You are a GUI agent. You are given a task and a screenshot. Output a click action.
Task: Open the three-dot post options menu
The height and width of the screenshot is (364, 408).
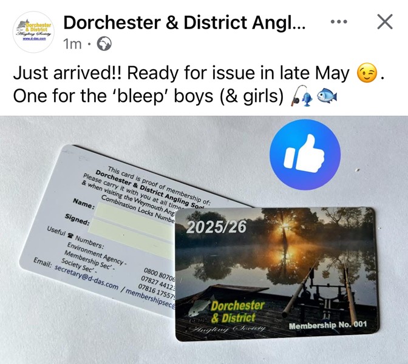[x=339, y=22]
